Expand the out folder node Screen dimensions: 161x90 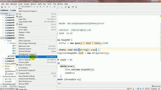(3, 66)
